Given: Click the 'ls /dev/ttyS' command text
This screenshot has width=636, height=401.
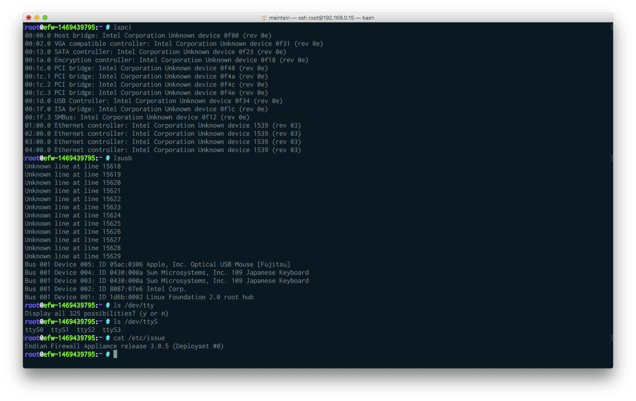Looking at the screenshot, I should [x=136, y=322].
